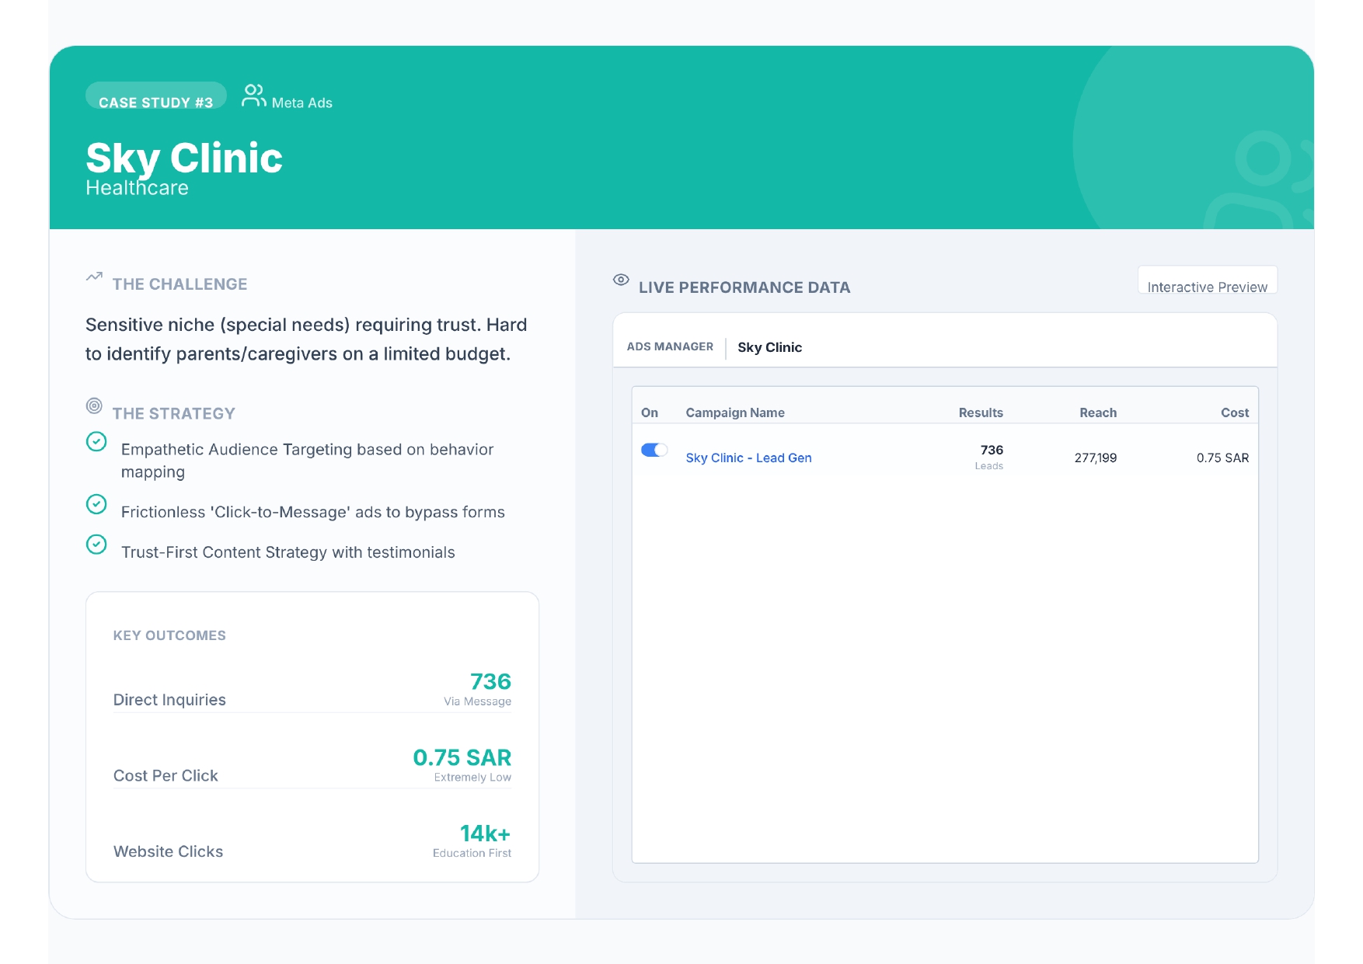
Task: Click the trending arrow icon beside The Challenge
Action: coord(94,277)
